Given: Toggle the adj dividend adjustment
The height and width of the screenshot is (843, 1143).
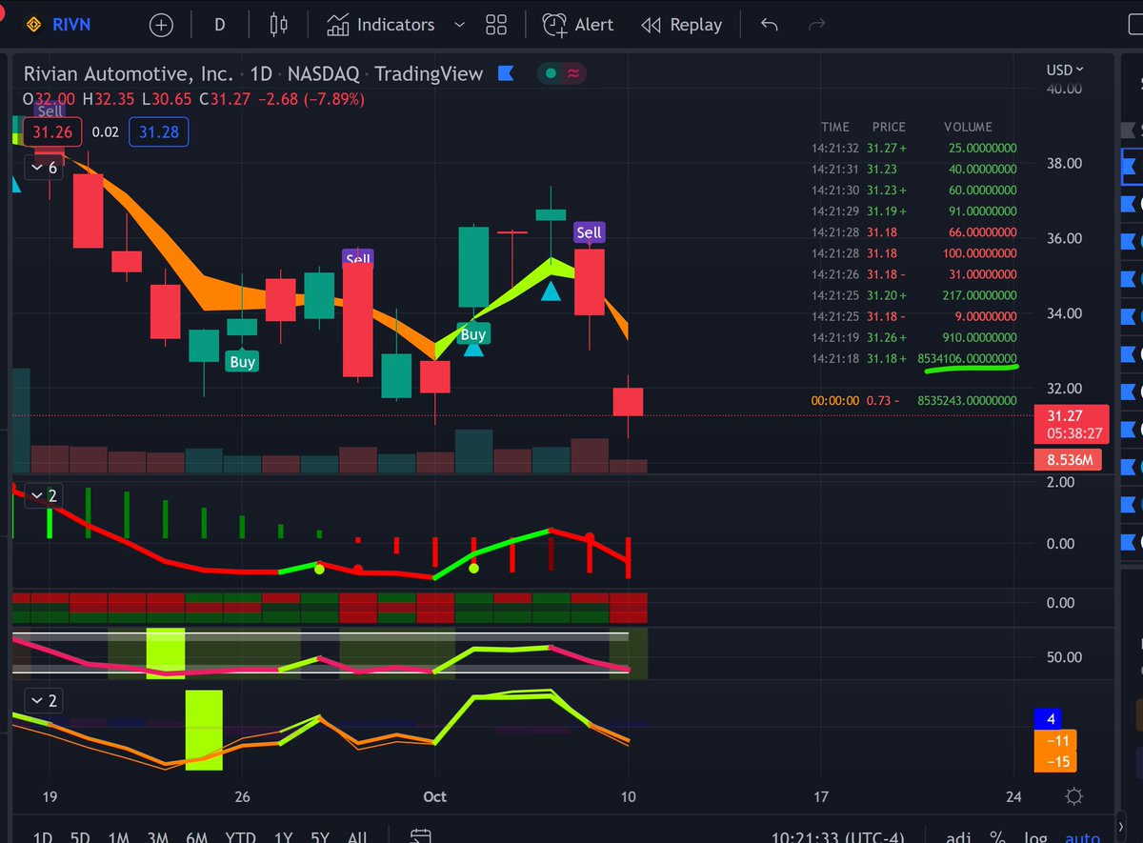Looking at the screenshot, I should [958, 836].
